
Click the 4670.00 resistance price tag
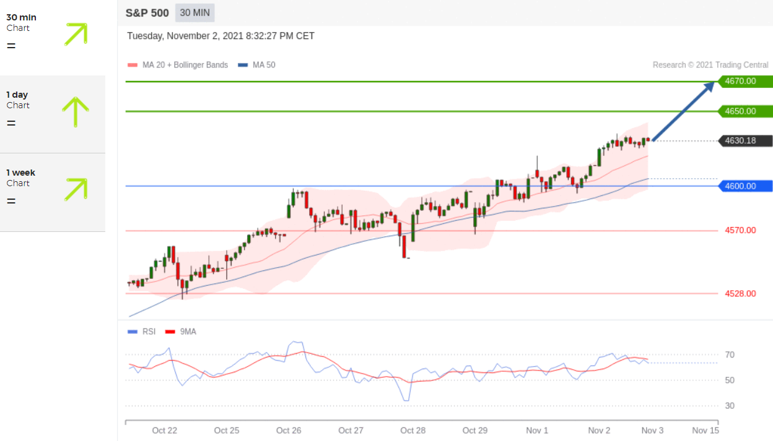tap(745, 81)
